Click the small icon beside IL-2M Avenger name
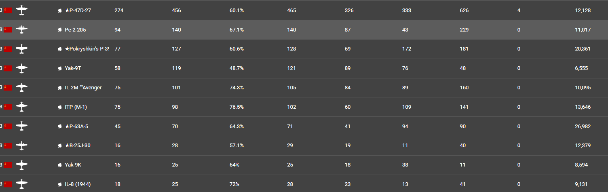This screenshot has width=608, height=192. (59, 88)
